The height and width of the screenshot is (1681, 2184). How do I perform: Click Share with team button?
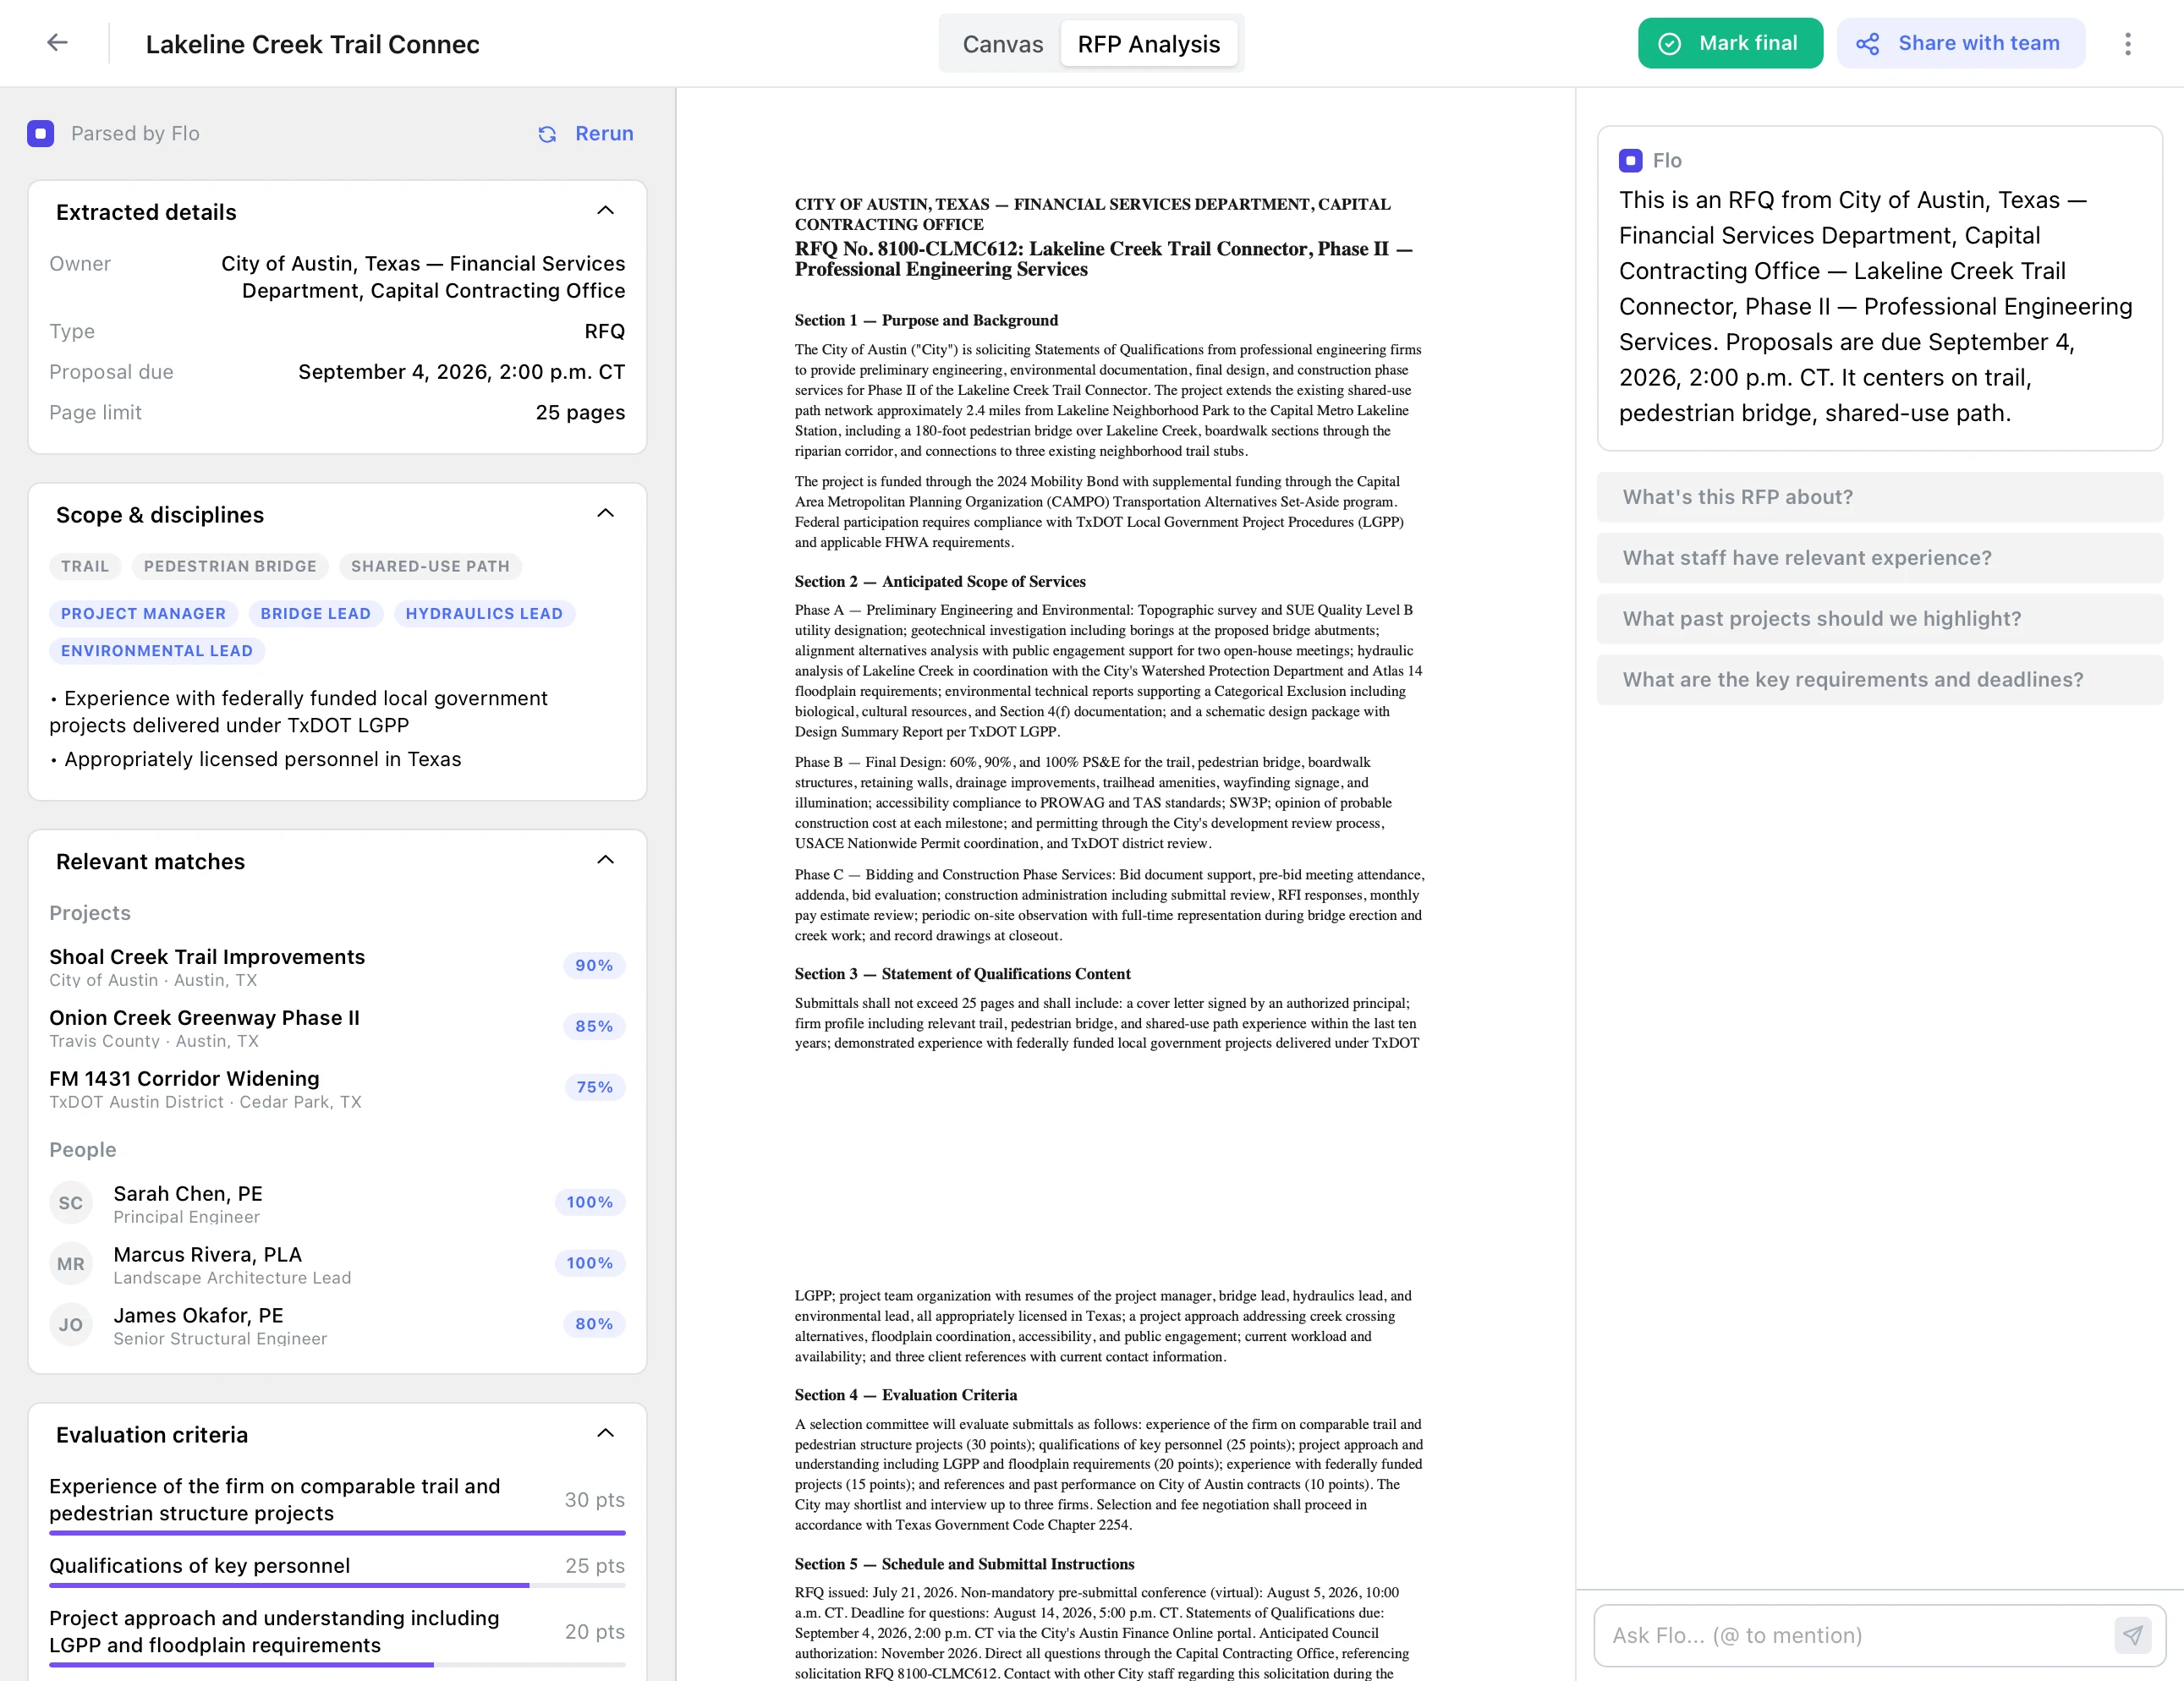[1960, 43]
